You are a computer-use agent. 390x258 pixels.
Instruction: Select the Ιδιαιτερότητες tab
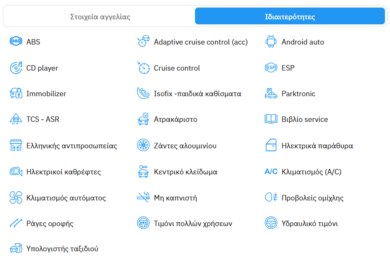point(290,17)
